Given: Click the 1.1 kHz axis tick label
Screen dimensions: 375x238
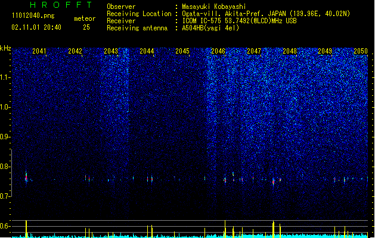Looking at the screenshot, I should (x=5, y=77).
